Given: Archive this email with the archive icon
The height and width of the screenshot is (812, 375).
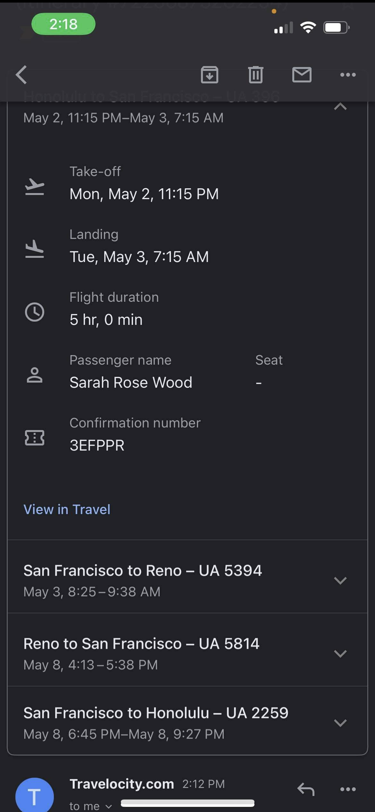Looking at the screenshot, I should click(x=209, y=75).
